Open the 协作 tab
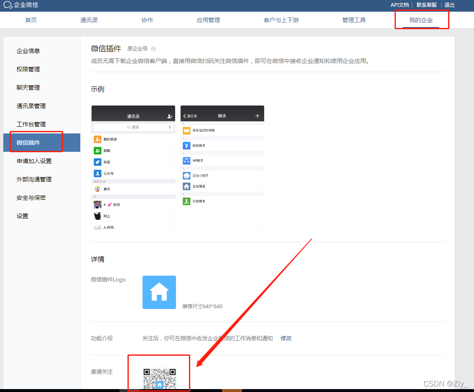The image size is (474, 392). (x=147, y=20)
